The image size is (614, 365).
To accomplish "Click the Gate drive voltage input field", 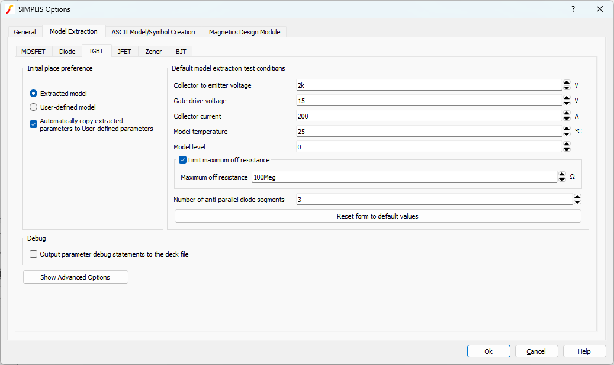I will [x=428, y=101].
